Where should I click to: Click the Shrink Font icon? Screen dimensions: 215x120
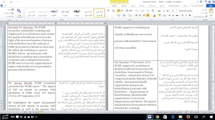click(x=164, y=11)
